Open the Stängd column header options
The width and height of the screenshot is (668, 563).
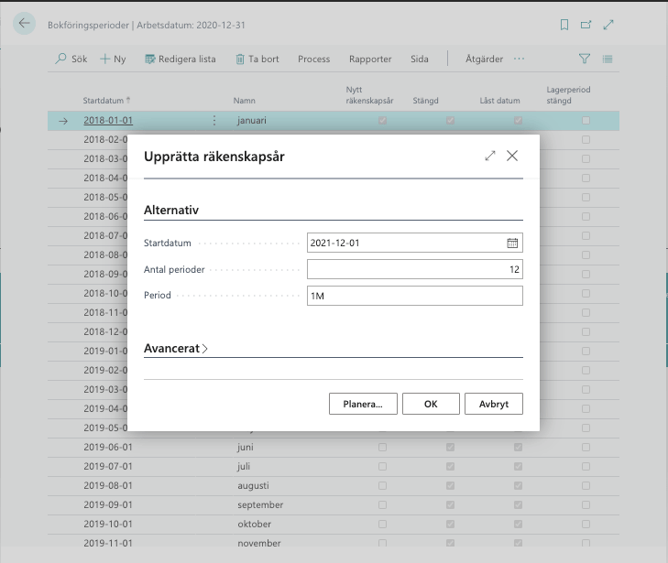coord(425,101)
